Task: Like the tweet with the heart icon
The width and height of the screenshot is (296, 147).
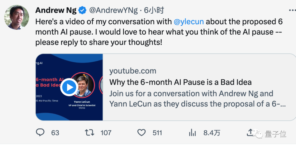Action: pos(141,133)
